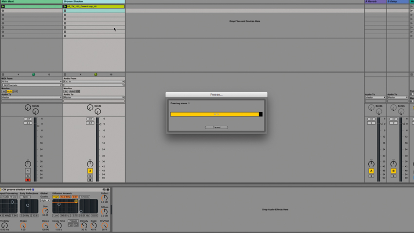Set Main Beat monitor to Off
This screenshot has width=414, height=233.
[16, 92]
